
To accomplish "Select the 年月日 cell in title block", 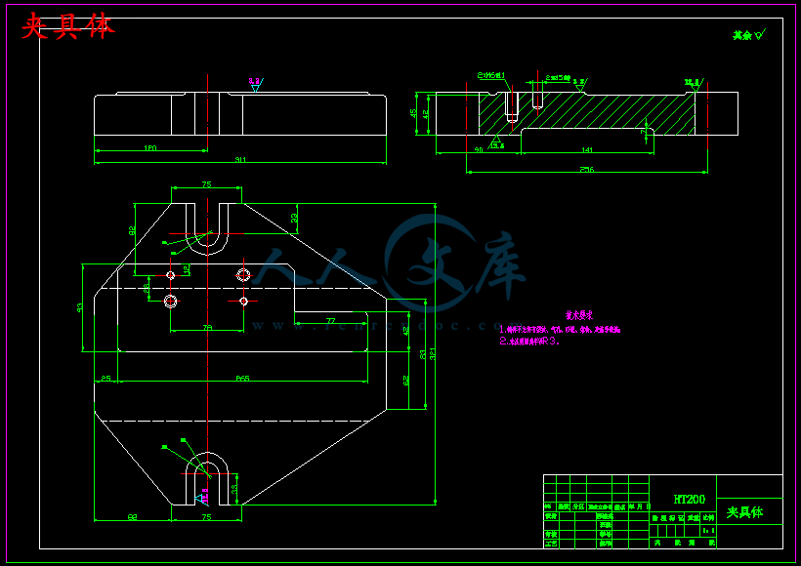I will click(x=639, y=506).
